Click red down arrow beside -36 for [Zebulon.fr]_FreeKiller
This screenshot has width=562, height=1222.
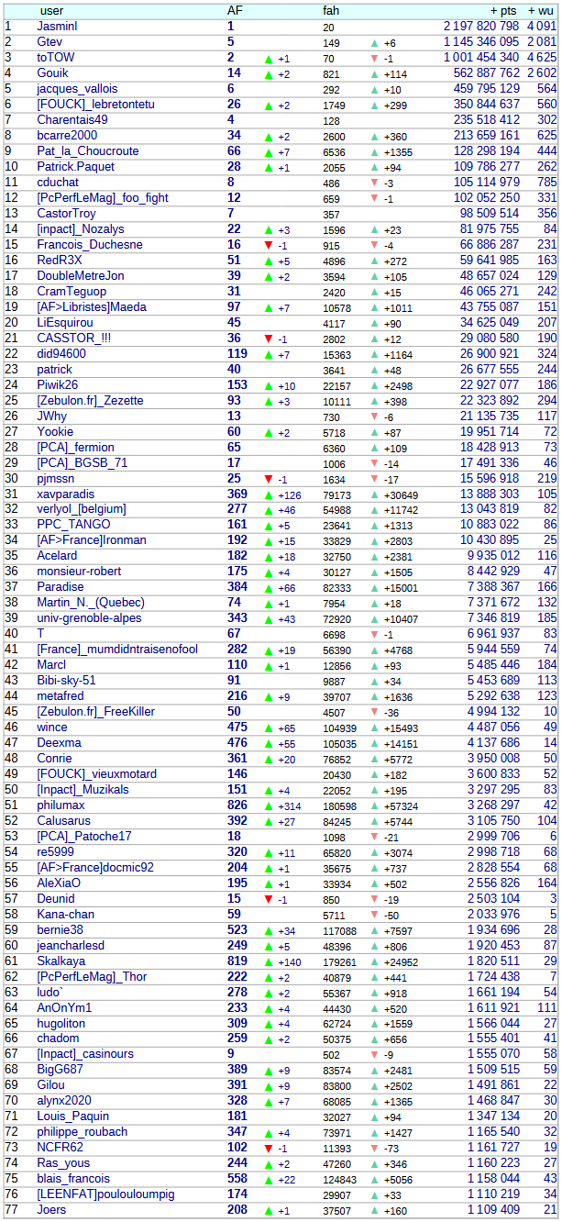pyautogui.click(x=374, y=713)
